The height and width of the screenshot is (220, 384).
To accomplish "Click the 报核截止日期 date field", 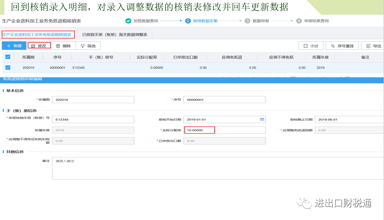I will click(349, 120).
